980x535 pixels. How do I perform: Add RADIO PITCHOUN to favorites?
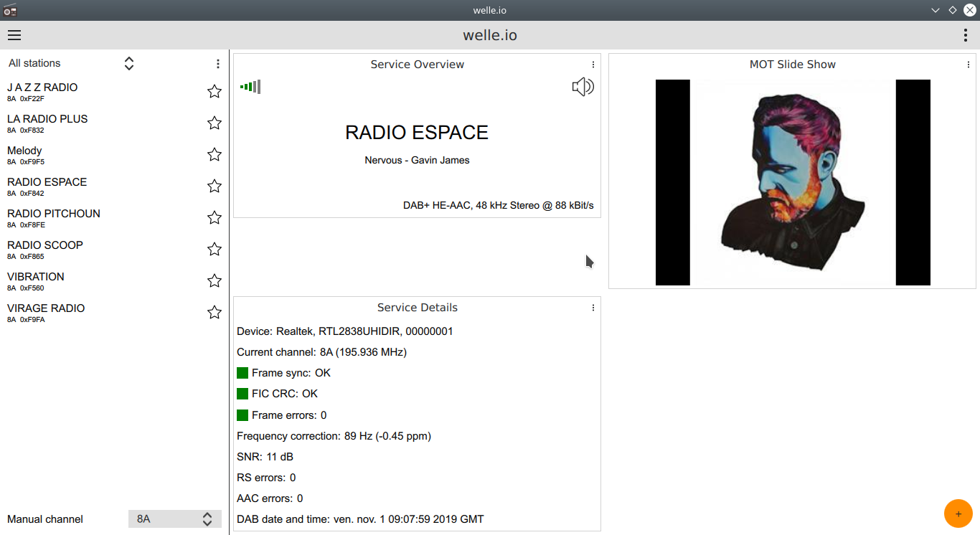(214, 217)
